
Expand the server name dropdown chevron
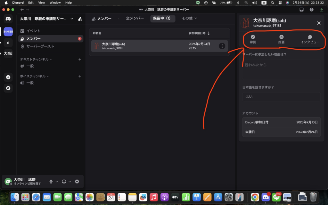click(x=72, y=19)
